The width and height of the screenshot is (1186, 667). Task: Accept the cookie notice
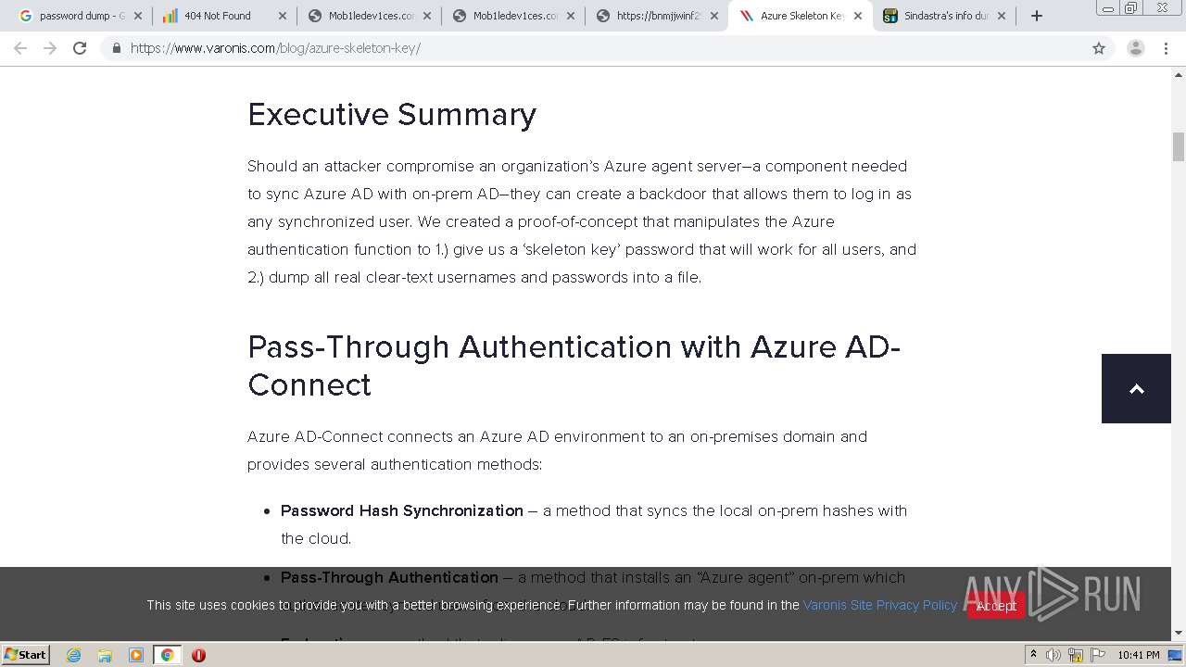coord(996,605)
